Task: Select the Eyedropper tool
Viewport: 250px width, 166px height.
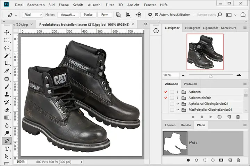Action: 7,72
